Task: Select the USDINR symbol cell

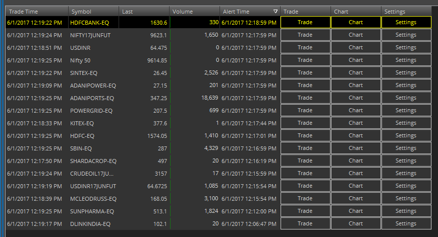Action: [x=93, y=48]
